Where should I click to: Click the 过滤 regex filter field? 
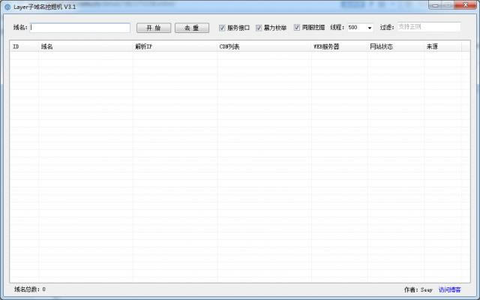coord(427,27)
